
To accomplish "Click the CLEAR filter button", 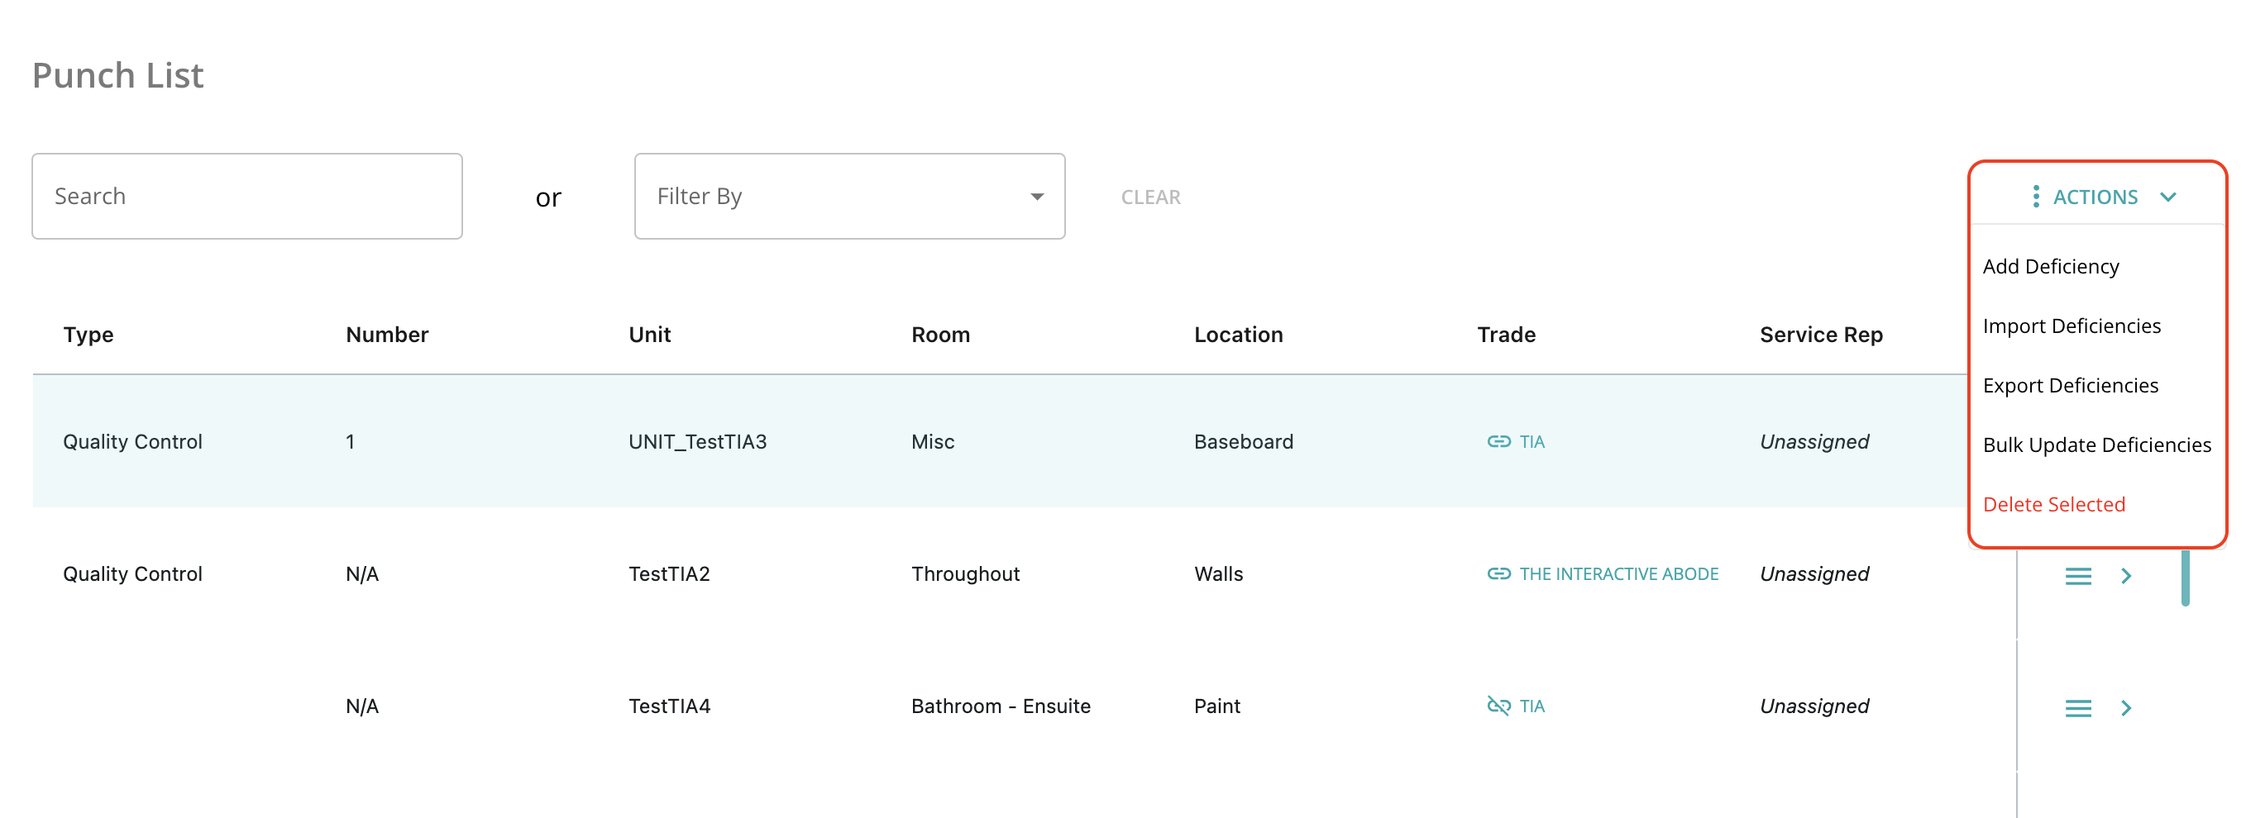I will (x=1150, y=197).
